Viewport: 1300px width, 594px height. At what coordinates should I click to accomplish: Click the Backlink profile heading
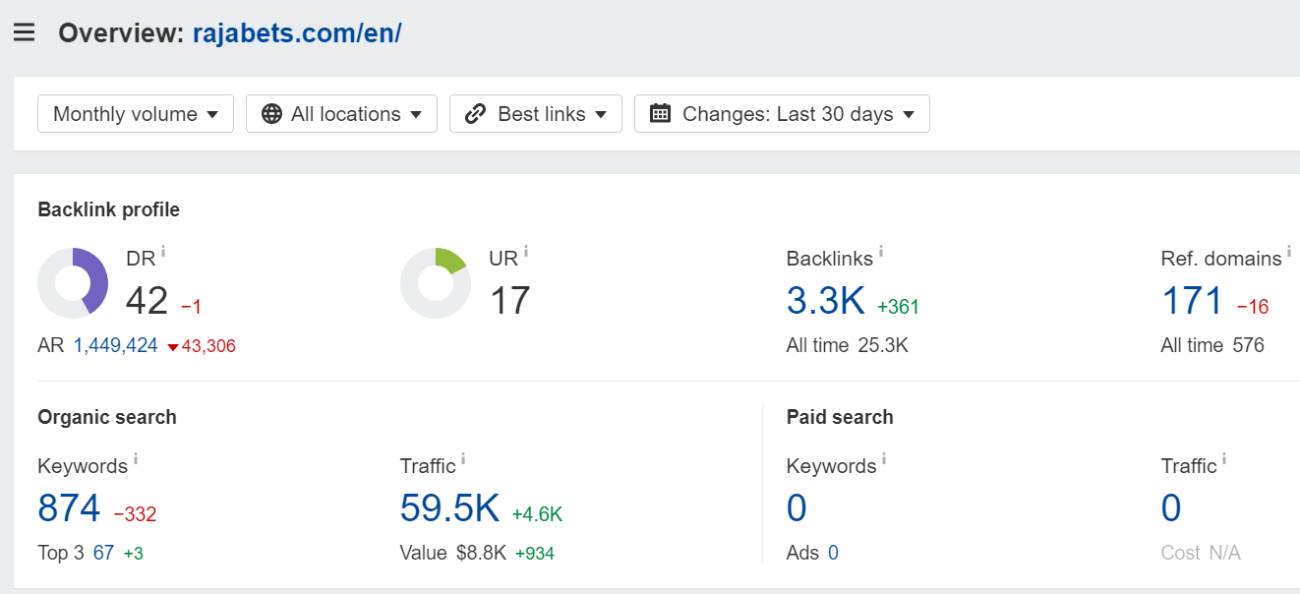click(x=108, y=209)
